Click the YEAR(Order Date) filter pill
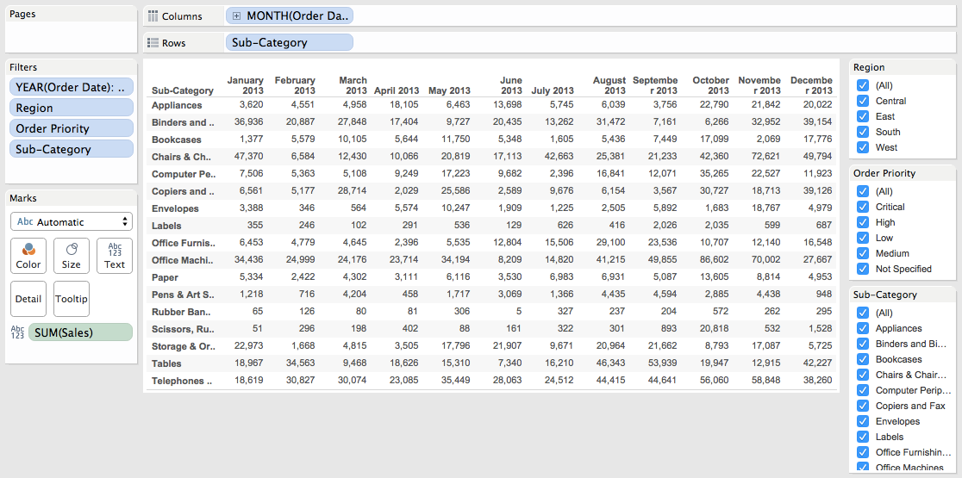The width and height of the screenshot is (962, 478). (72, 87)
